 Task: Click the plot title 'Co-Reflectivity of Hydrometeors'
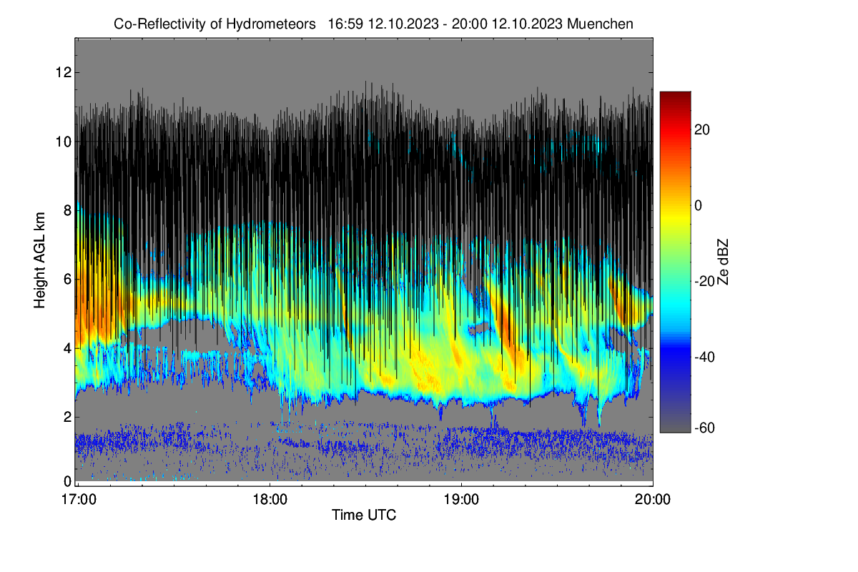tap(215, 24)
